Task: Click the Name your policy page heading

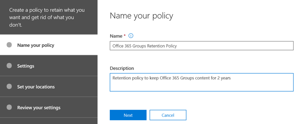Action: [141, 16]
